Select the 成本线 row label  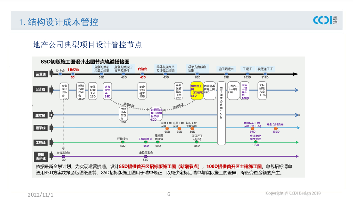coord(41,115)
